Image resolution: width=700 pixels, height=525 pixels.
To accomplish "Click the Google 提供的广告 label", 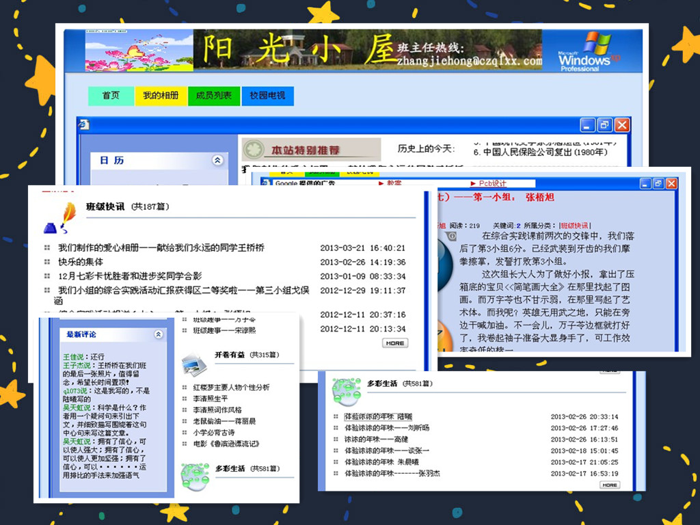I will 305,183.
